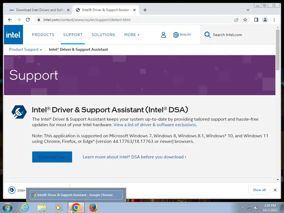Select the Intel Driver & Support Assistant tab

coord(106,10)
